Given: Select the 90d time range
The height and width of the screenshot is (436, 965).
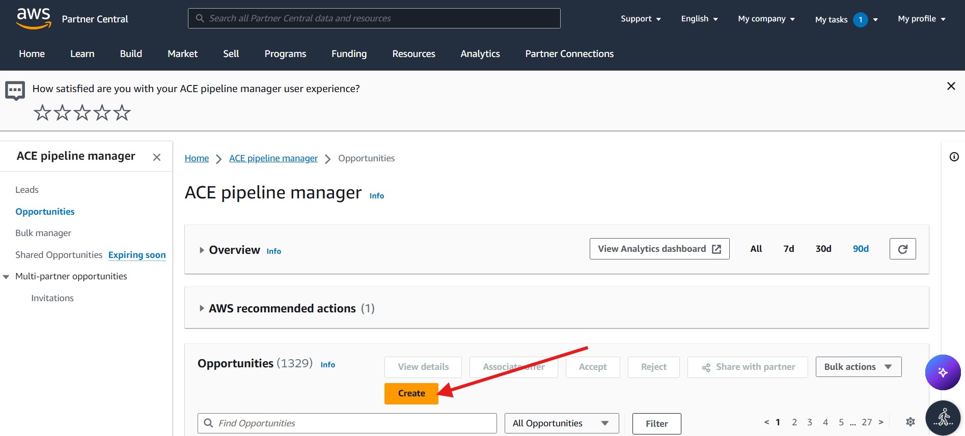Looking at the screenshot, I should coord(861,249).
